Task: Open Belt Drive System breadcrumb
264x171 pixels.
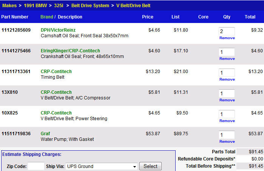Action: (x=90, y=6)
